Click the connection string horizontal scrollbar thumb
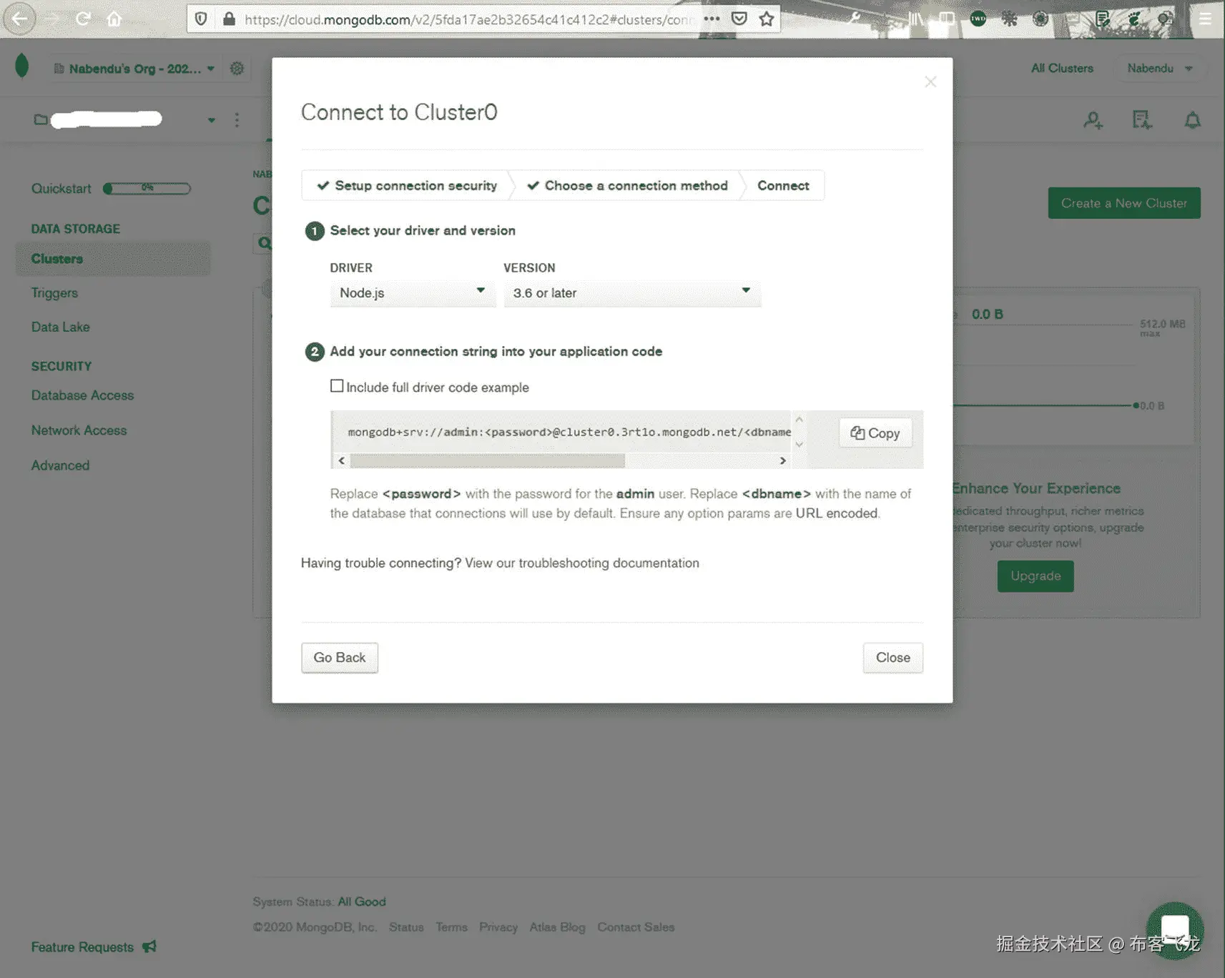The width and height of the screenshot is (1225, 978). [x=487, y=460]
